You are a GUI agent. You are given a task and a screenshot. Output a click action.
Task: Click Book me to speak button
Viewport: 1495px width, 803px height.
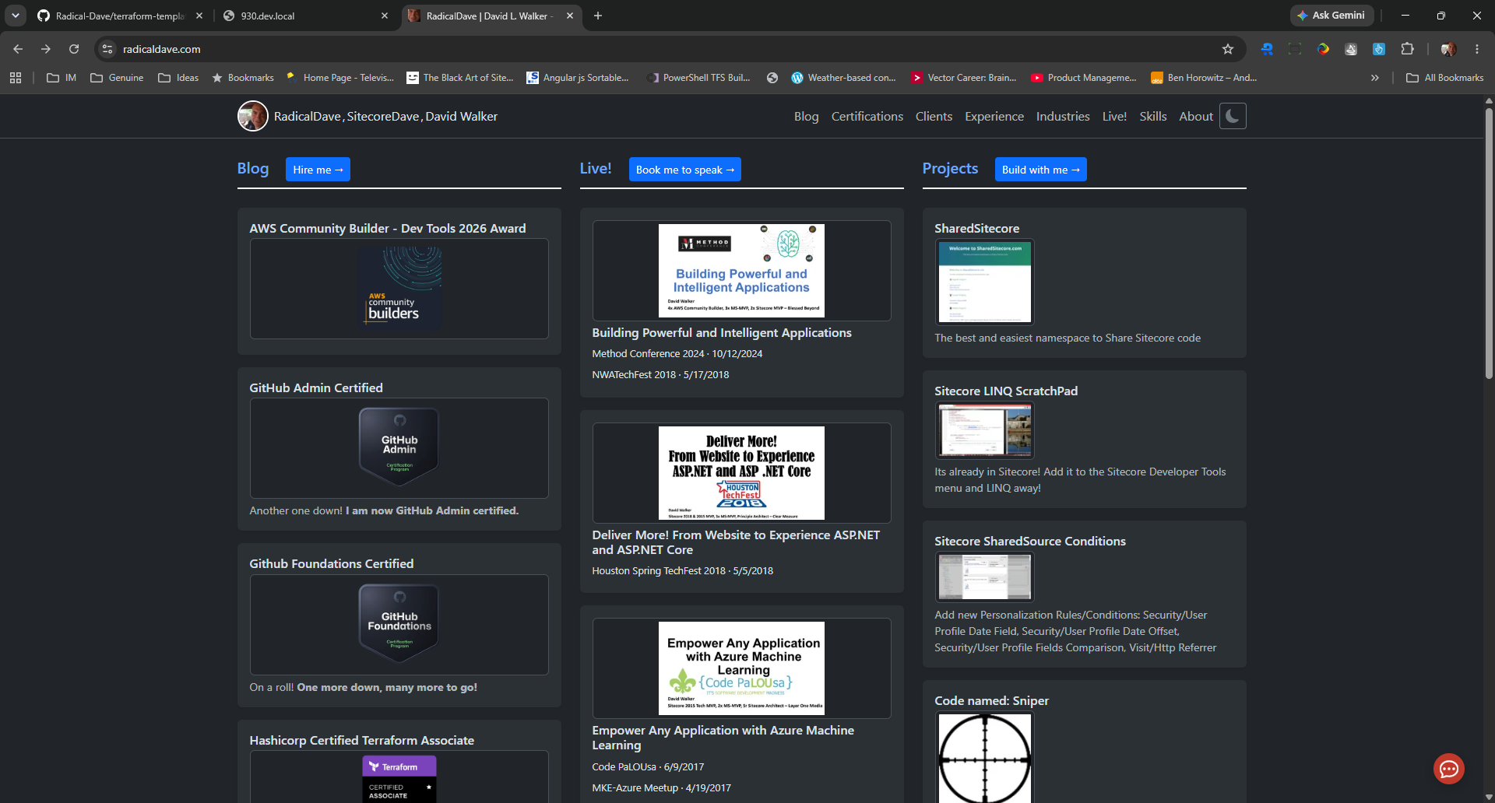point(684,170)
